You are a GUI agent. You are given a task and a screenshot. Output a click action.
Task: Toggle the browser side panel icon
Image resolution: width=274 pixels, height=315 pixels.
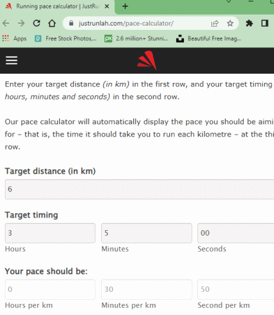[265, 23]
